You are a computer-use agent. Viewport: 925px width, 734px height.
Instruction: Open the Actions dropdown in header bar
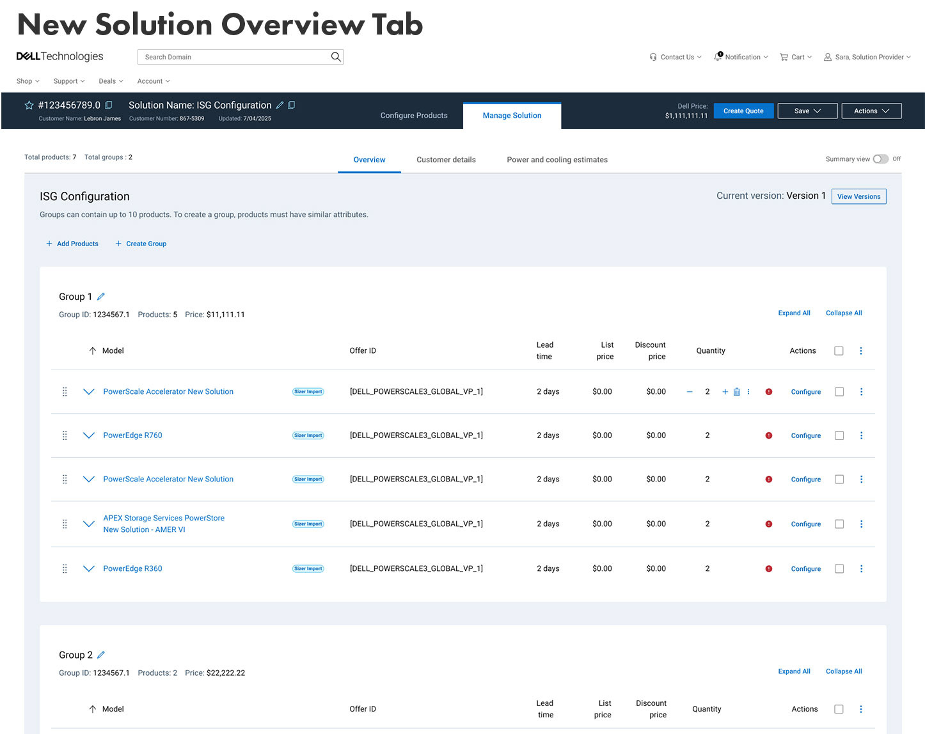871,111
